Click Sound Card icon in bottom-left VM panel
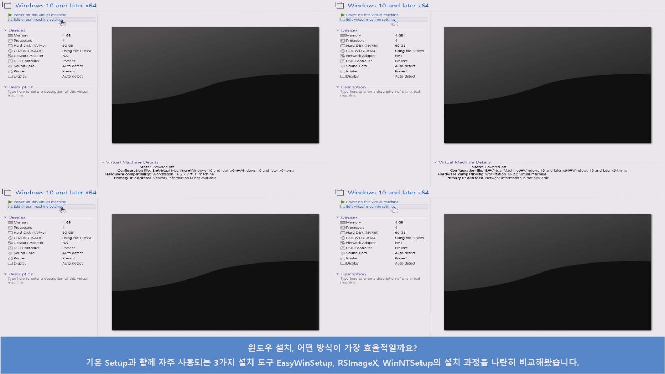Image resolution: width=665 pixels, height=374 pixels. tap(10, 253)
